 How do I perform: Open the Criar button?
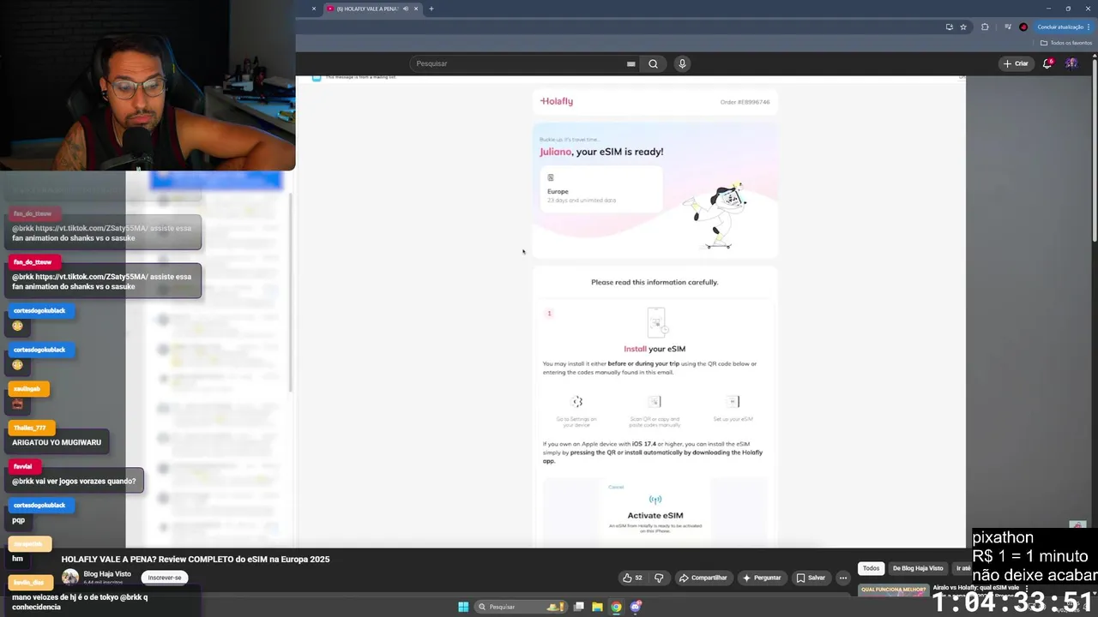(1016, 63)
